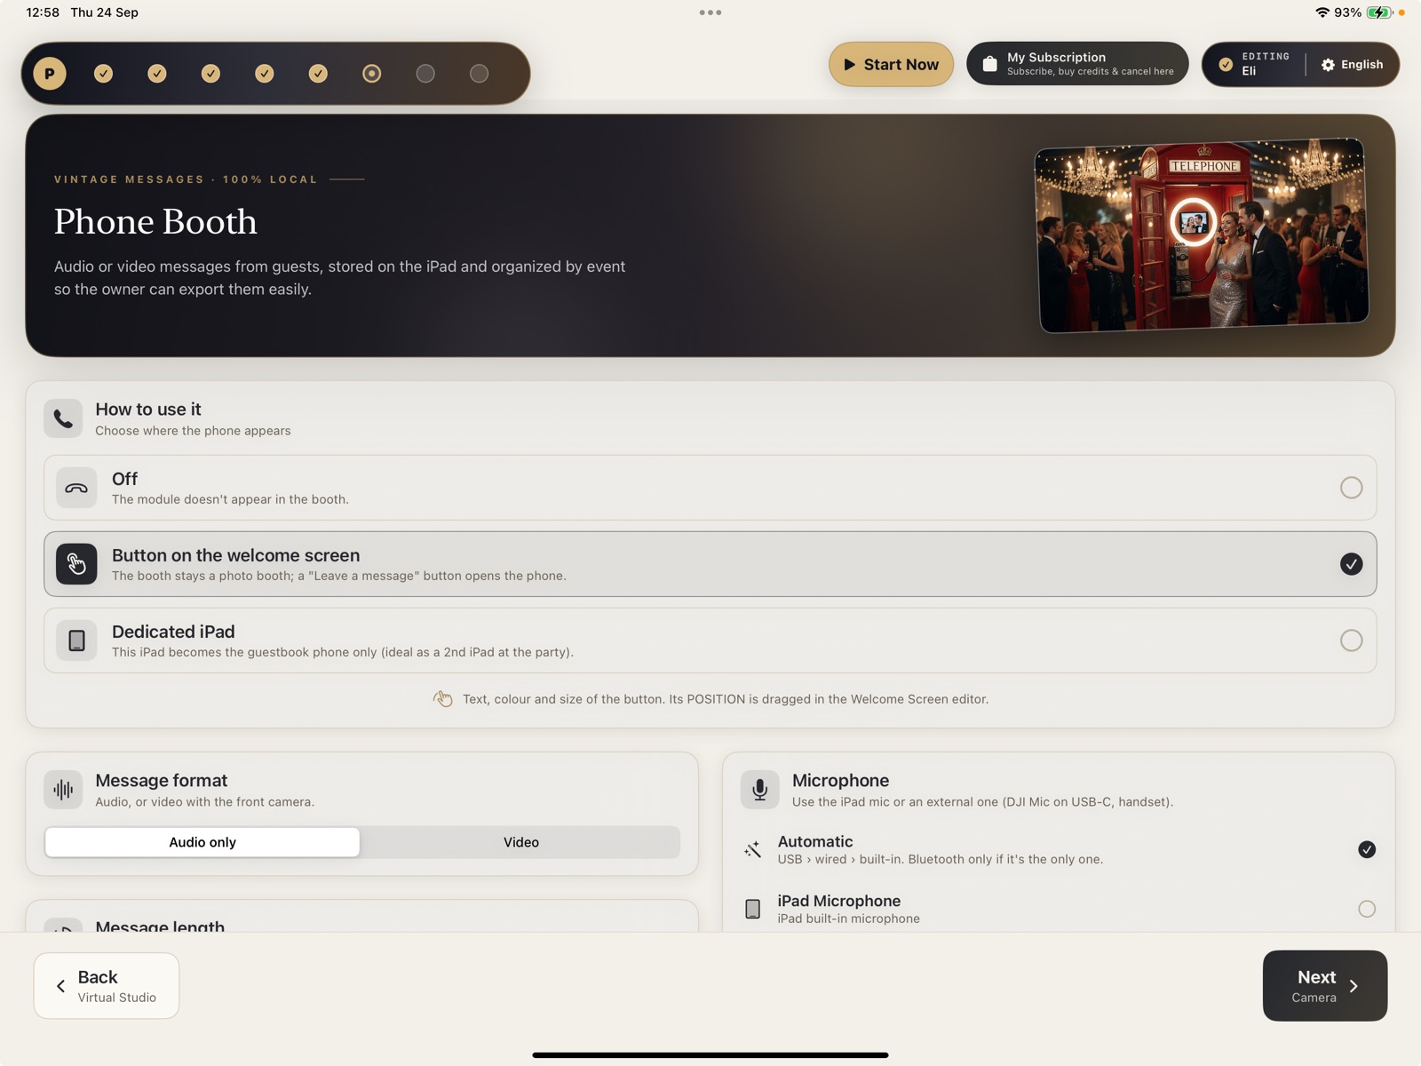The height and width of the screenshot is (1066, 1421).
Task: Select Button on the welcome screen option
Action: click(x=710, y=564)
